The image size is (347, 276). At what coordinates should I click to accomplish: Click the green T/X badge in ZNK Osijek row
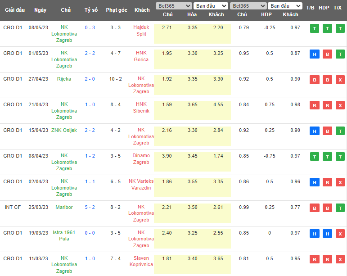[340, 131]
